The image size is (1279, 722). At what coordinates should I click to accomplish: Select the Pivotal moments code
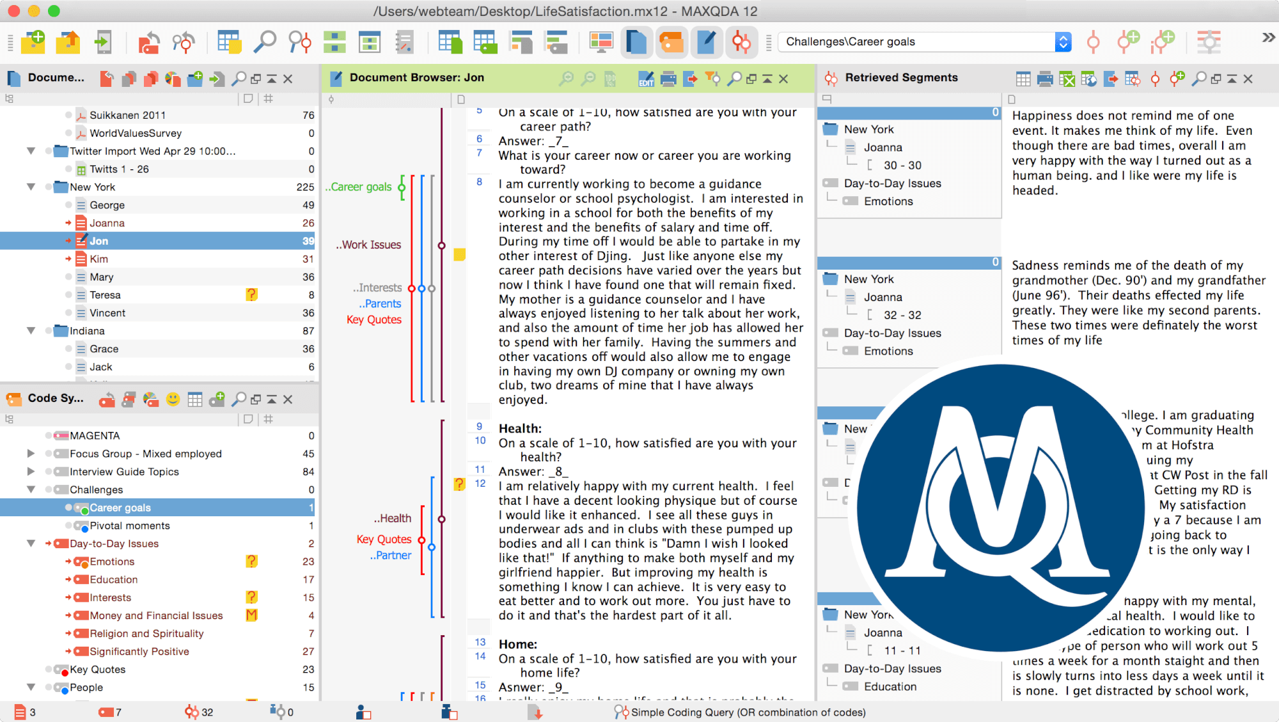point(129,526)
